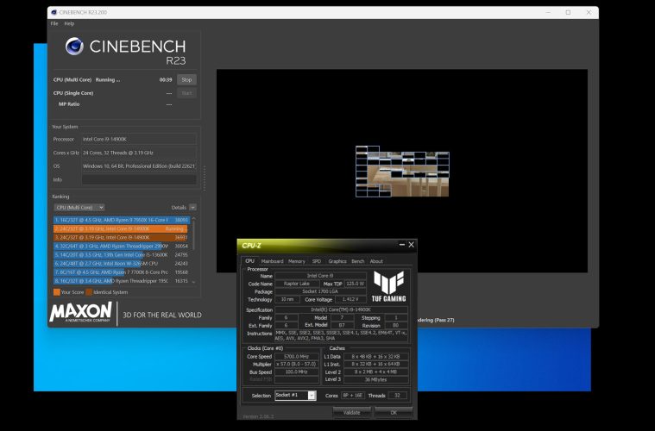Screen dimensions: 655x431
Task: Open the CPU (Multi Core) ranking dropdown
Action: click(79, 208)
